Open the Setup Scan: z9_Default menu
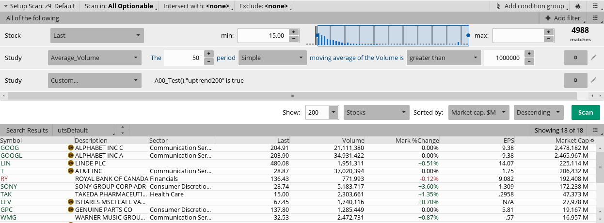 pos(40,6)
